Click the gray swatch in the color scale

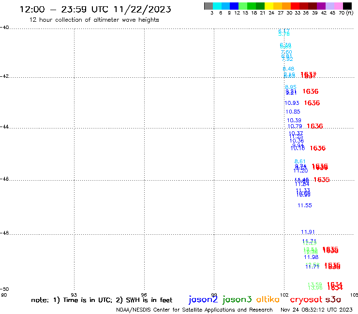click(209, 6)
